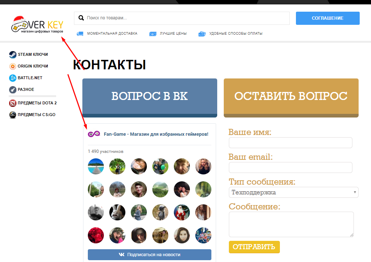Open the grayscale man member avatar
This screenshot has height=262, width=371.
[x=96, y=212]
